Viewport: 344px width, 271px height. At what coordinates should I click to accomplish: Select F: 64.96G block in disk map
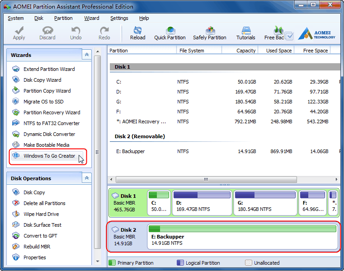[313, 203]
